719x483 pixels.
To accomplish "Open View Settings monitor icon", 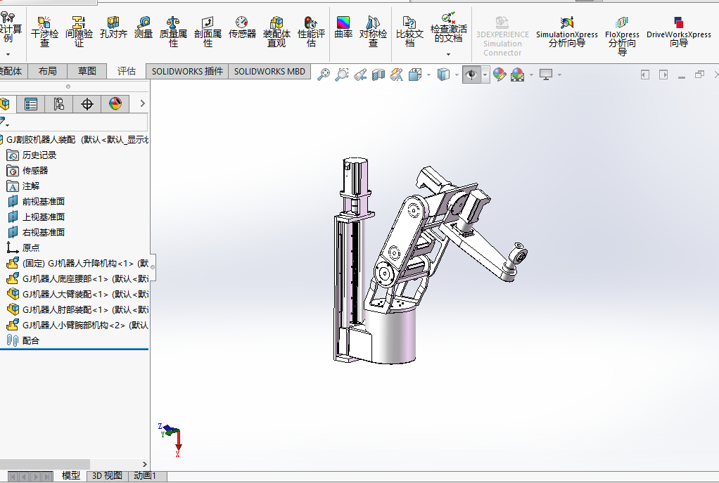I will point(546,75).
